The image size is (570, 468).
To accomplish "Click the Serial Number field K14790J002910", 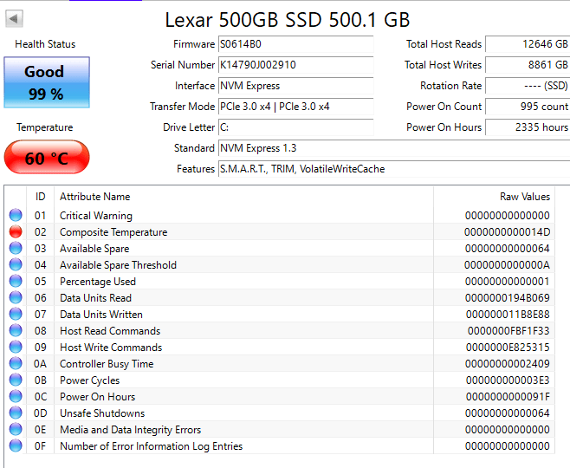I will pos(296,65).
